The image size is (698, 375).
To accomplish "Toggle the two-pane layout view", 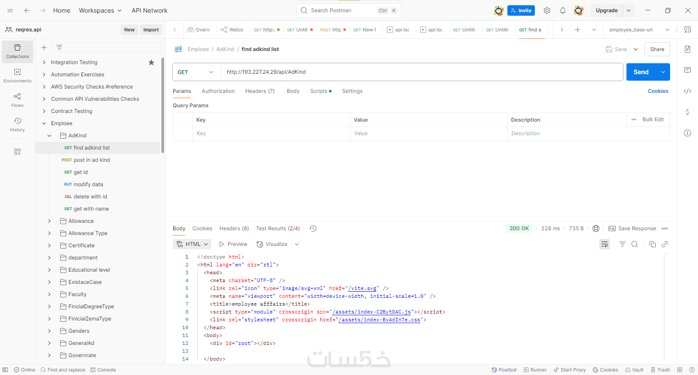I will click(x=680, y=370).
